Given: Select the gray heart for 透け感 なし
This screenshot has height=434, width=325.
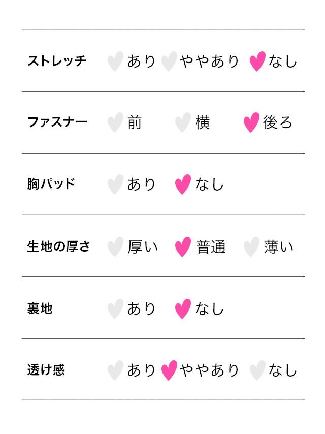Looking at the screenshot, I should coord(257,370).
